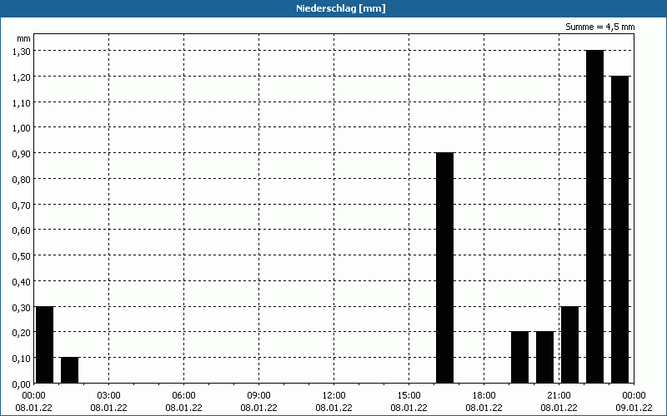Click the "03:00" time axis label
Viewport: 667px width, 416px height.
109,396
